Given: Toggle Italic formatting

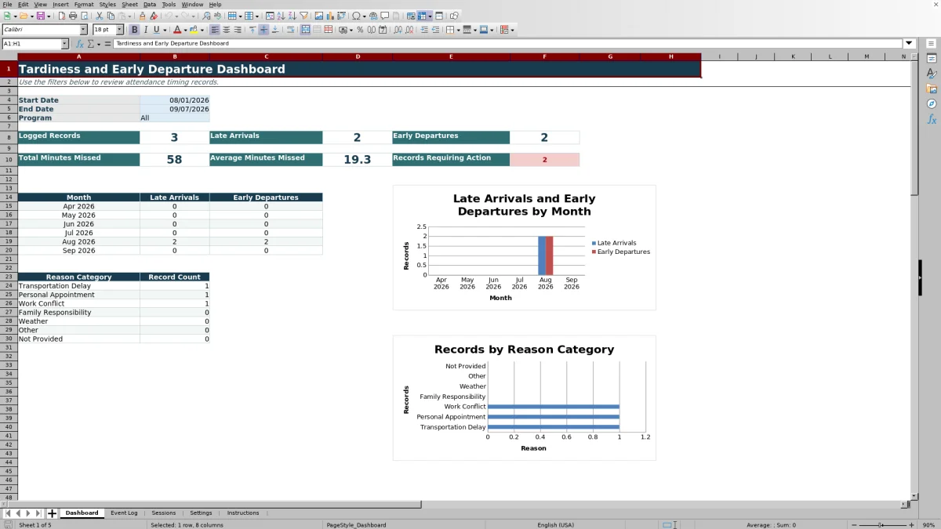Looking at the screenshot, I should pyautogui.click(x=146, y=30).
